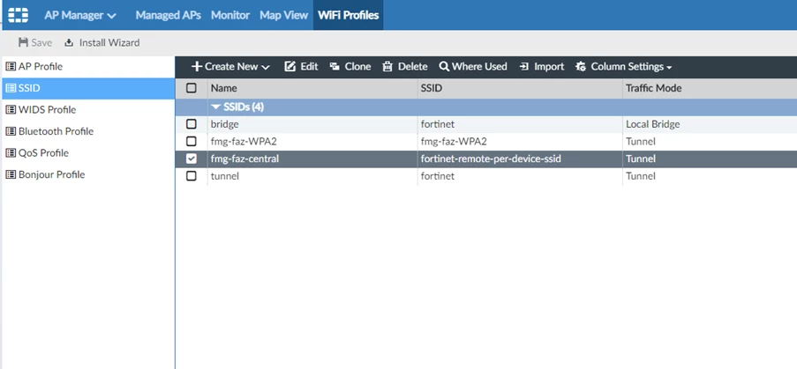Click the Clone icon in toolbar

point(334,66)
